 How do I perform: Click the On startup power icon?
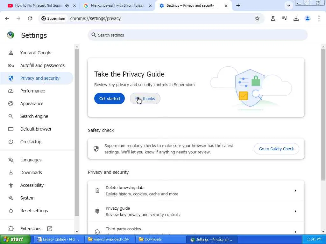coord(11,142)
